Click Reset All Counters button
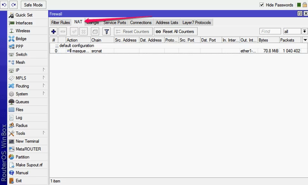 pyautogui.click(x=176, y=32)
